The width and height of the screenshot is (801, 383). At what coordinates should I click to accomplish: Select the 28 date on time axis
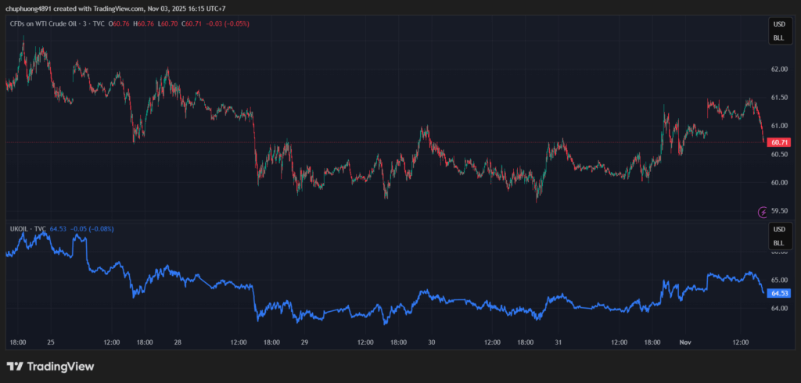pos(178,342)
